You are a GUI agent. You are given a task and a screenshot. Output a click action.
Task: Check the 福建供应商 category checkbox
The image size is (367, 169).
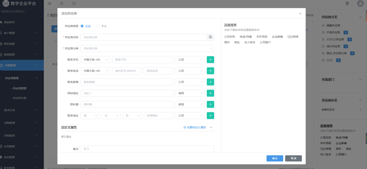pos(324,25)
